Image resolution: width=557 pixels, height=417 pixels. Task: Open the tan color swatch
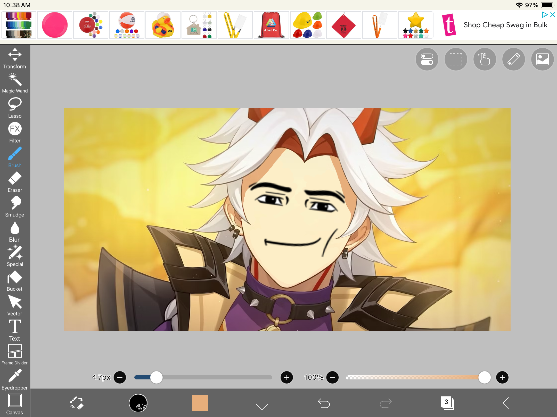[x=200, y=403]
